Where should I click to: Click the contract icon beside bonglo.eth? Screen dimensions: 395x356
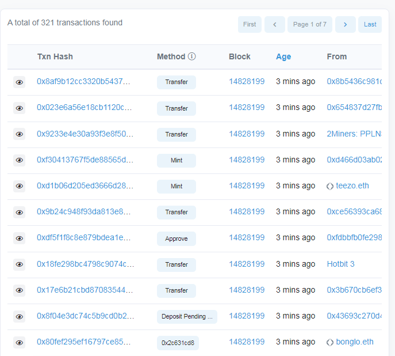[x=330, y=342]
